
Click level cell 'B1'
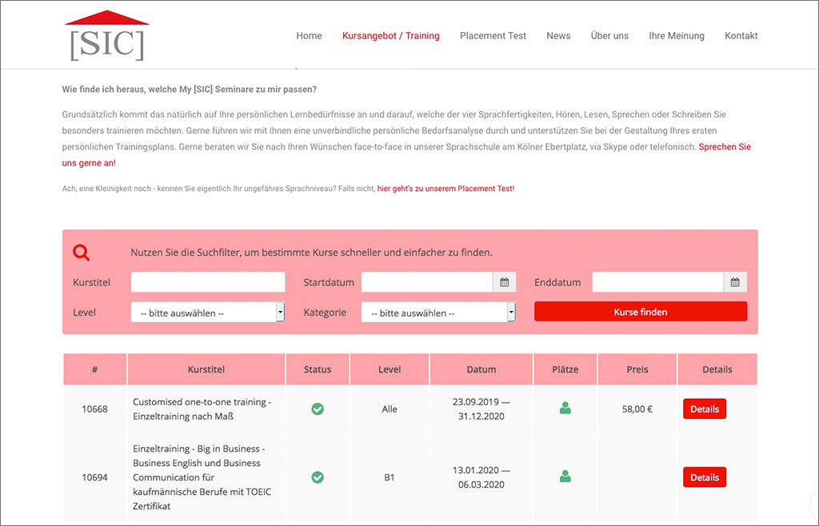tap(390, 477)
